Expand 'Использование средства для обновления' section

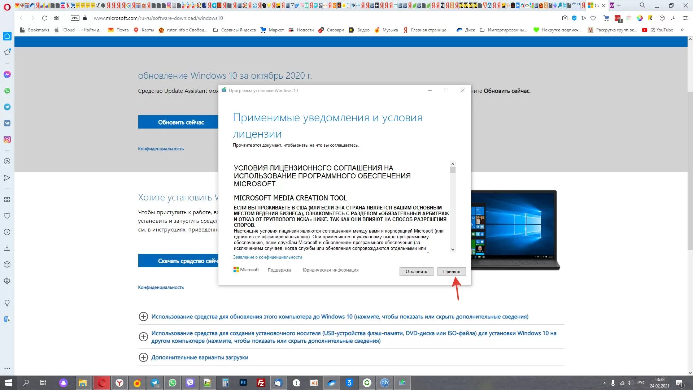143,317
